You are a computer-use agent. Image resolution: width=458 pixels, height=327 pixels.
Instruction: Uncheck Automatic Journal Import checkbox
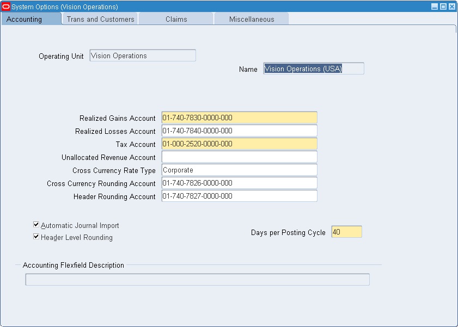(36, 225)
